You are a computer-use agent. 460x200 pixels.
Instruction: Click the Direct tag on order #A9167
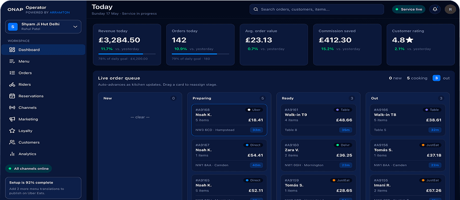[253, 145]
